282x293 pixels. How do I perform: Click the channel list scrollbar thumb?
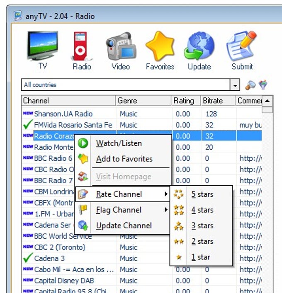pyautogui.click(x=267, y=110)
